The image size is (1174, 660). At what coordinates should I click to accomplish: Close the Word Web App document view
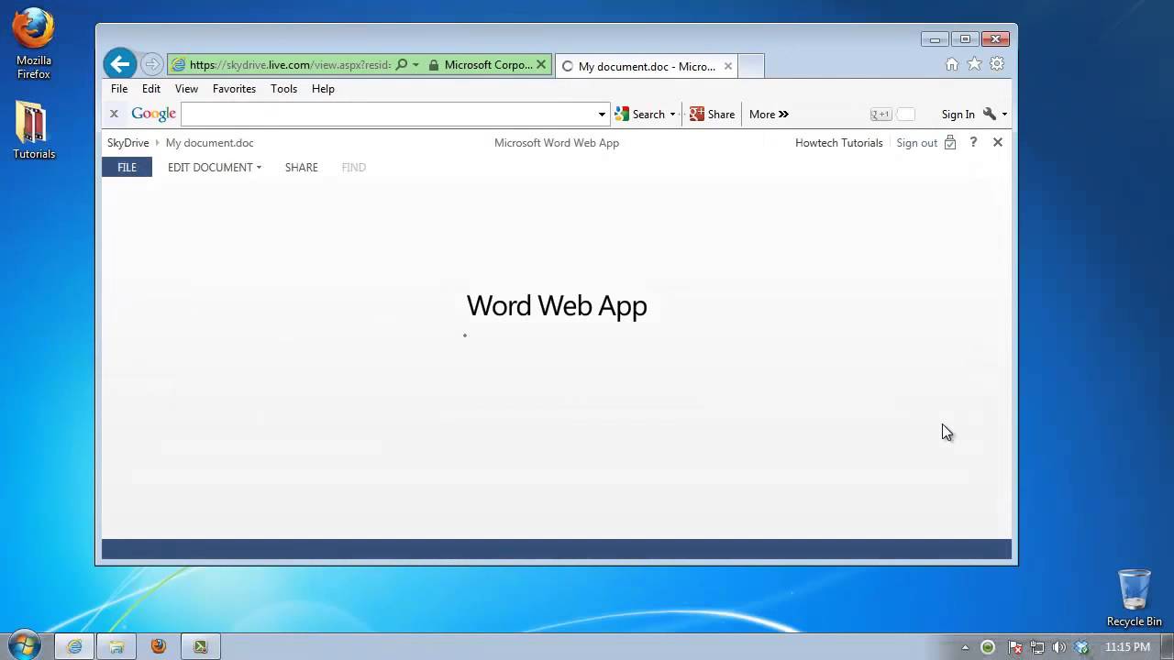[x=998, y=142]
